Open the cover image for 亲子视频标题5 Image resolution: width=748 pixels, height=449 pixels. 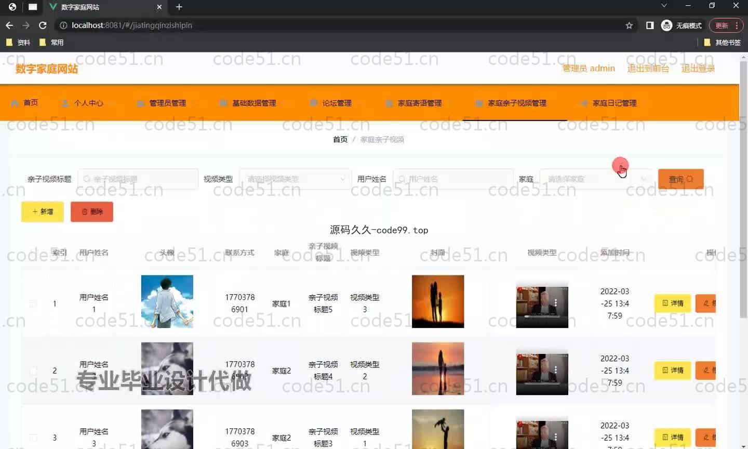coord(438,301)
